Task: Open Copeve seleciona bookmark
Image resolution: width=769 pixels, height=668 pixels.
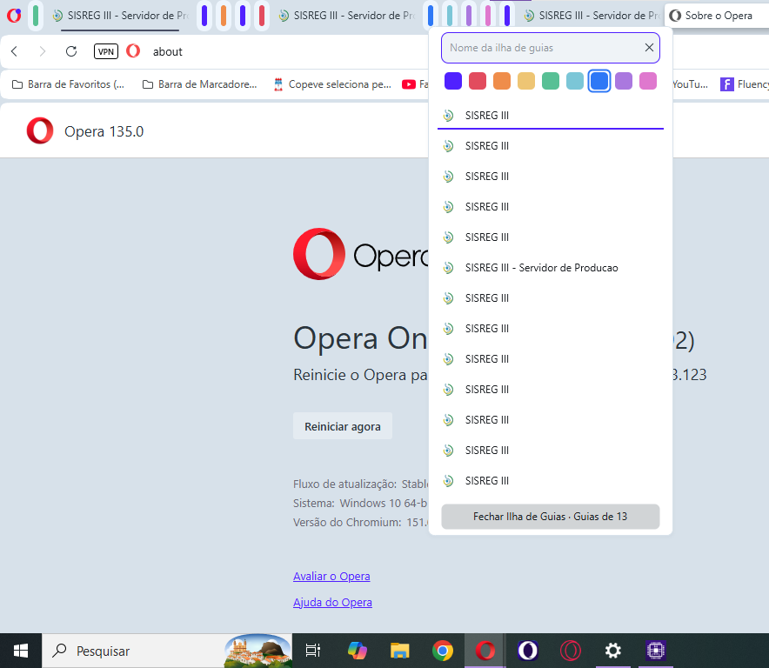Action: point(332,84)
